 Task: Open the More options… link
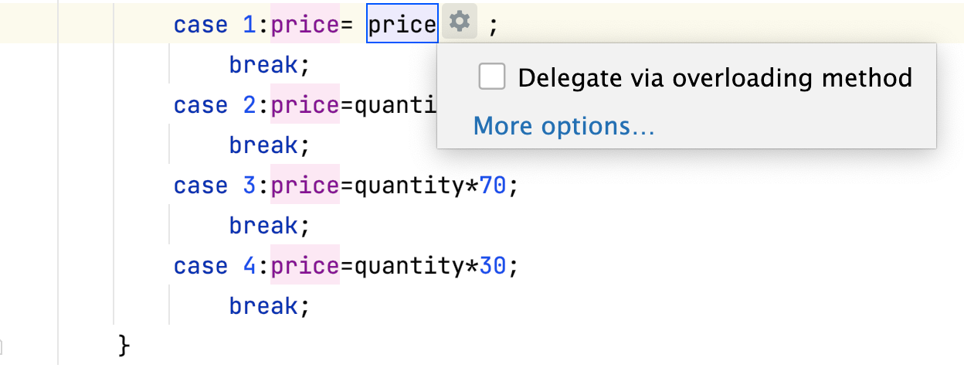[x=564, y=125]
